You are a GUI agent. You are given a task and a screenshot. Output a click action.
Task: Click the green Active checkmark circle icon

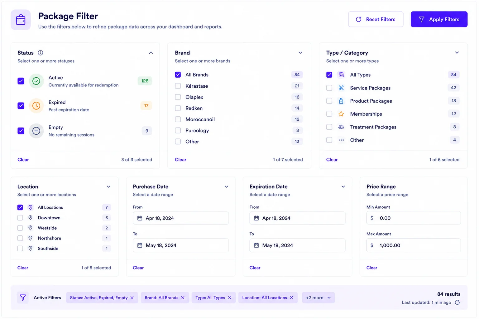click(36, 81)
